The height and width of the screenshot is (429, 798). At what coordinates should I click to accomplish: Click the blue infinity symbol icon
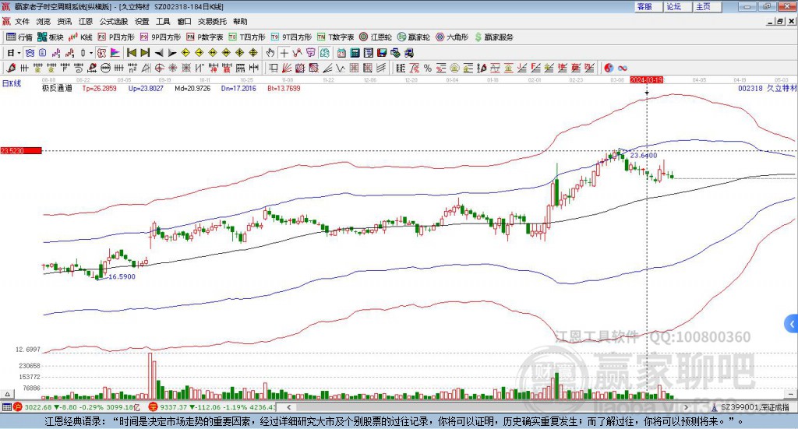tap(623, 68)
